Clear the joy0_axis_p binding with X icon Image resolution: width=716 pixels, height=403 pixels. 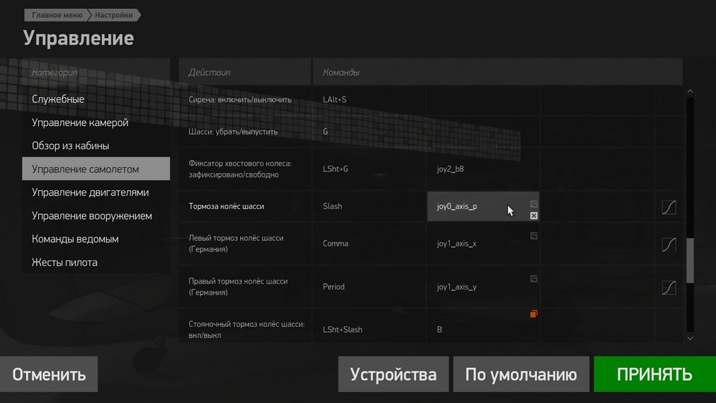click(534, 216)
